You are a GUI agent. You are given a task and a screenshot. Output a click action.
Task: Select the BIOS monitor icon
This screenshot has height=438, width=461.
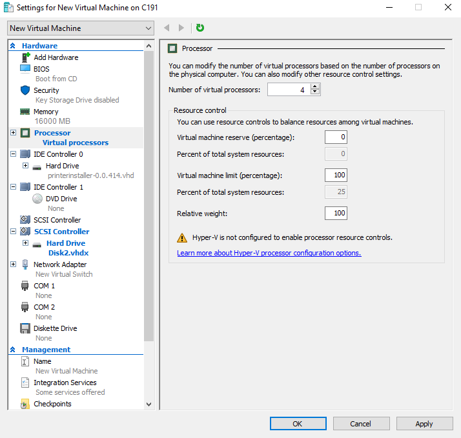click(x=25, y=69)
